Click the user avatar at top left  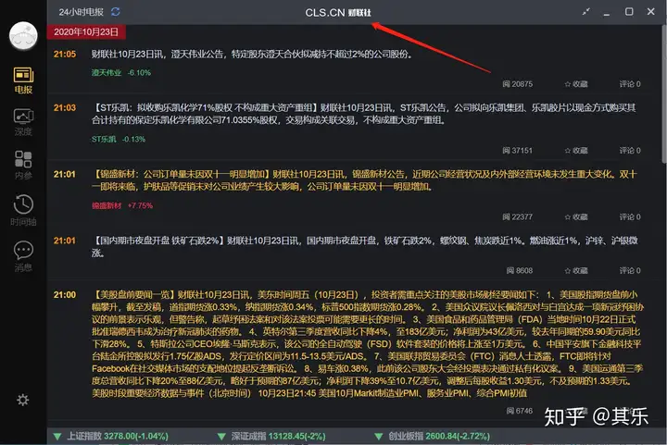click(23, 36)
